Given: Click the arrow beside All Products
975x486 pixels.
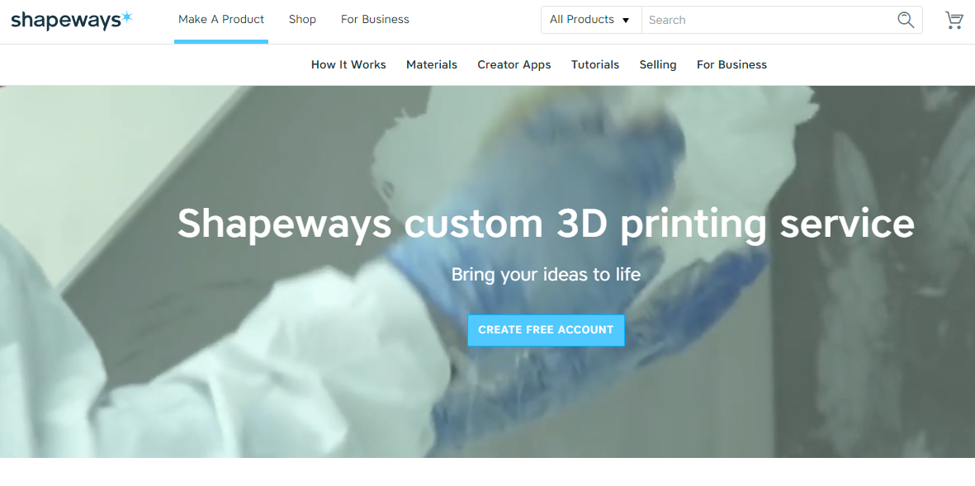Looking at the screenshot, I should click(x=625, y=19).
